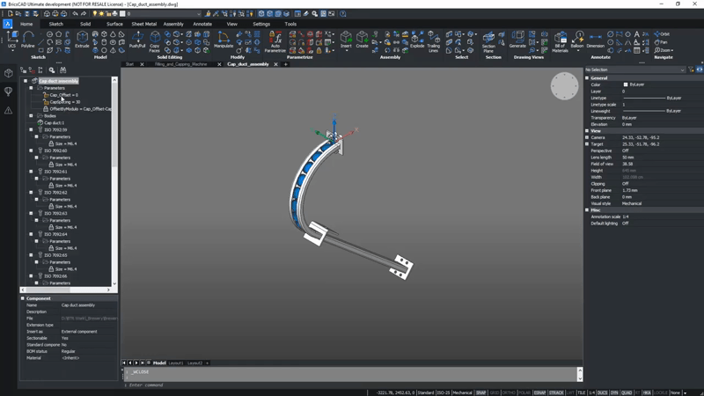Collapse the Cap duct assembly tree root

click(26, 81)
